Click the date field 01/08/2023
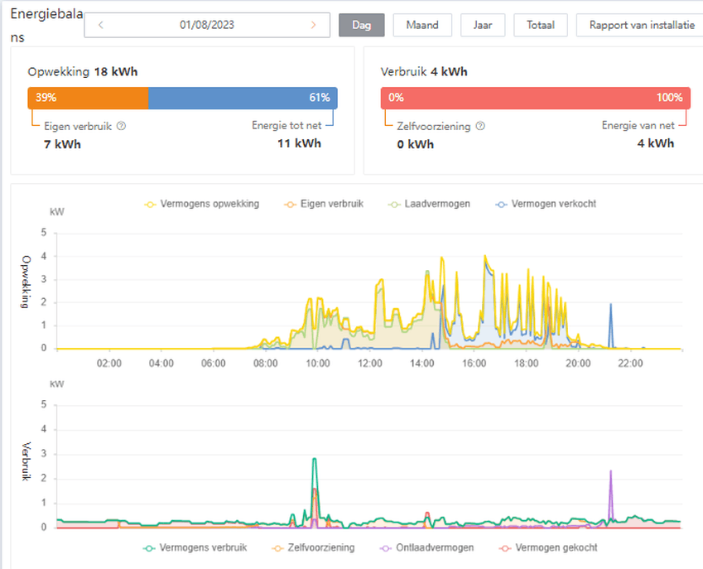Viewport: 703px width, 569px height. (x=207, y=25)
